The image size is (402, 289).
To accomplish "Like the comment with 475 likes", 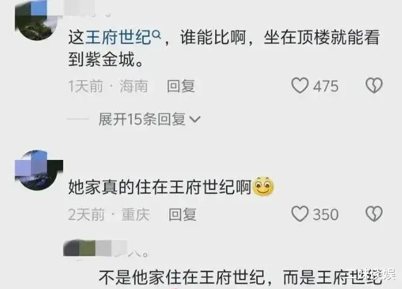I will [x=300, y=86].
